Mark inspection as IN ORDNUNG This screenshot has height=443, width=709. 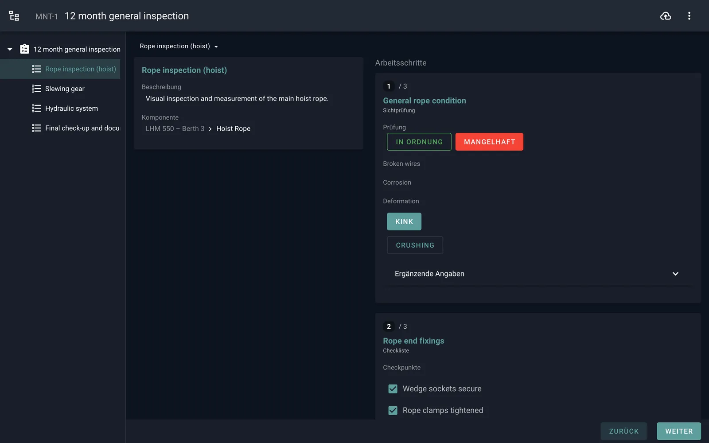point(419,142)
